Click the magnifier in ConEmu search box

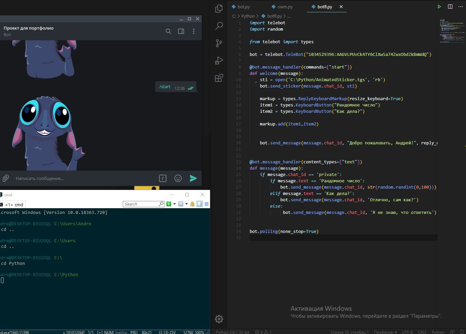tap(161, 204)
